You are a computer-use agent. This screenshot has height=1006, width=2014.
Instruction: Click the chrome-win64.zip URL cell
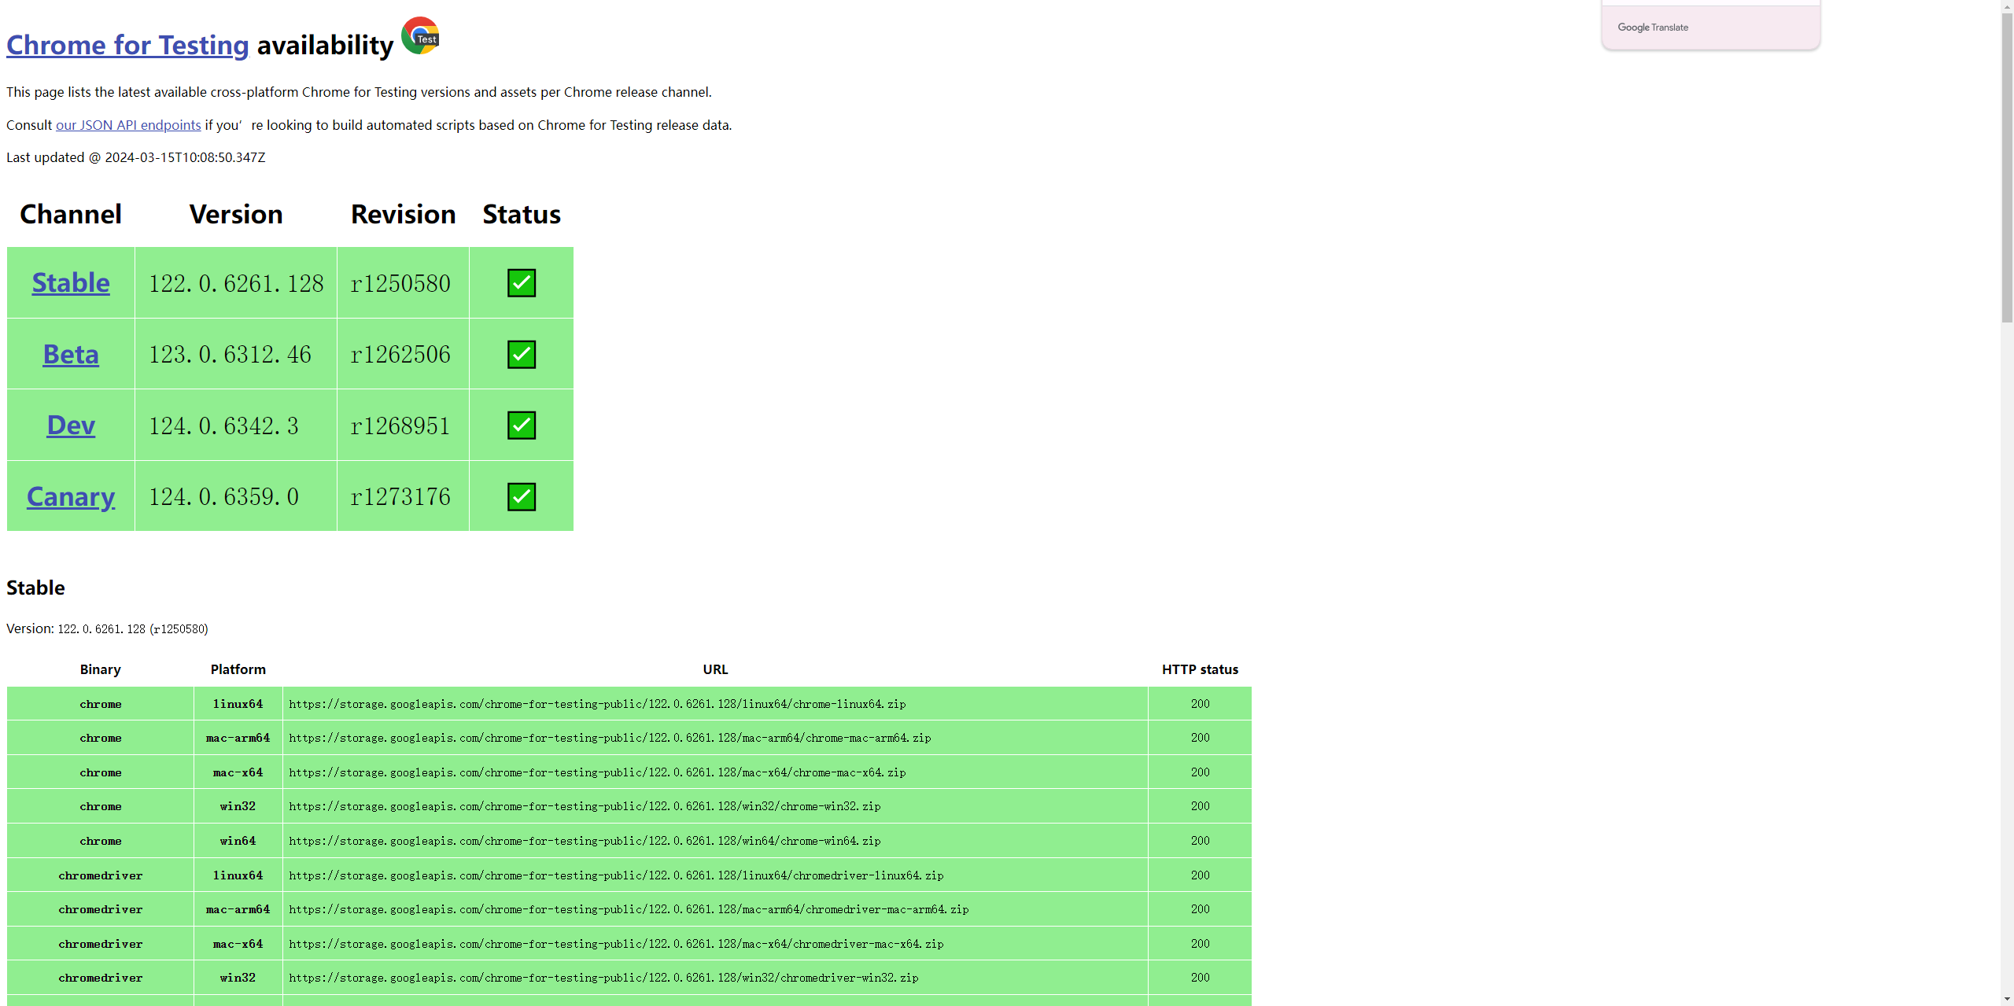click(x=585, y=841)
